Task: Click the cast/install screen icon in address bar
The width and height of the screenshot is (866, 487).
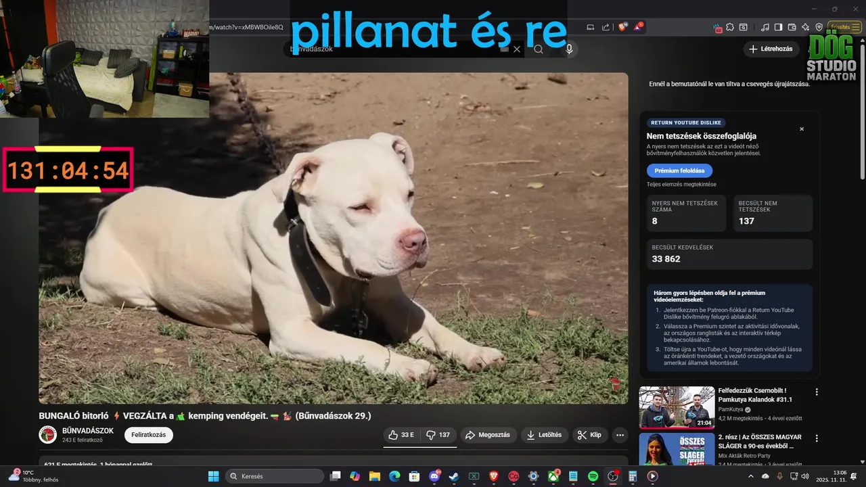Action: 591,27
